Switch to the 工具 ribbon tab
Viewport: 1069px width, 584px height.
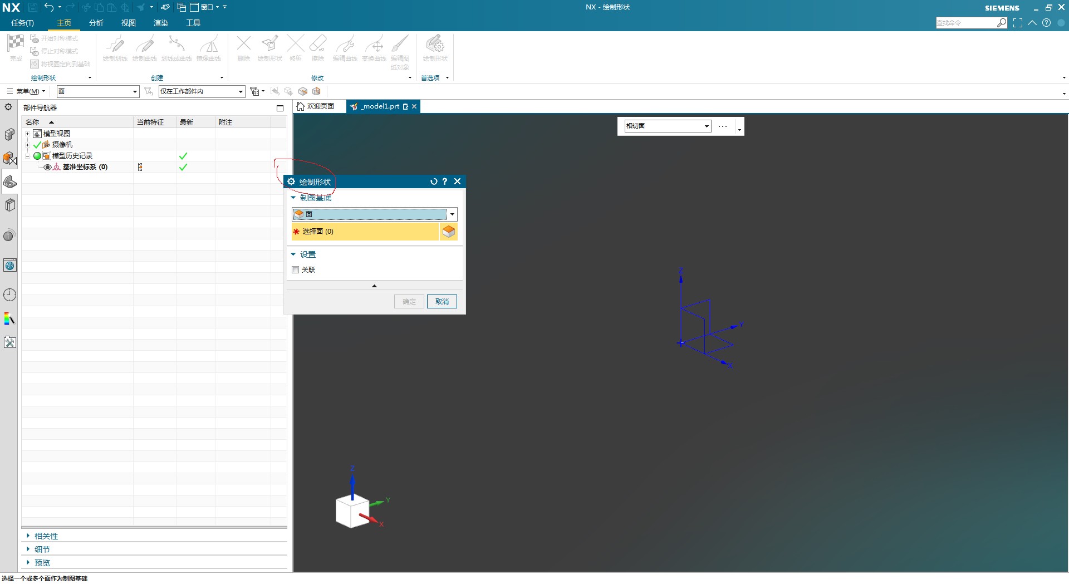coord(193,23)
